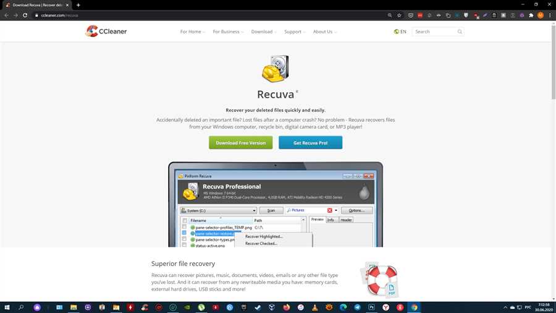Screen dimensions: 556x313
Task: Click the vertical page scrollbar thumb
Action: click(x=553, y=62)
